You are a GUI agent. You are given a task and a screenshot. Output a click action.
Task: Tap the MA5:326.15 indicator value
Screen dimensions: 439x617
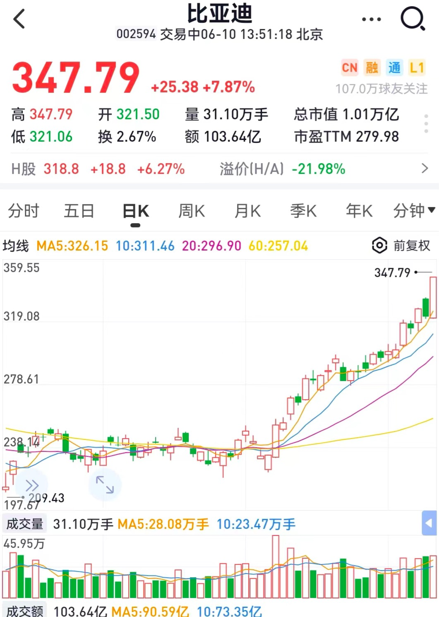(72, 246)
